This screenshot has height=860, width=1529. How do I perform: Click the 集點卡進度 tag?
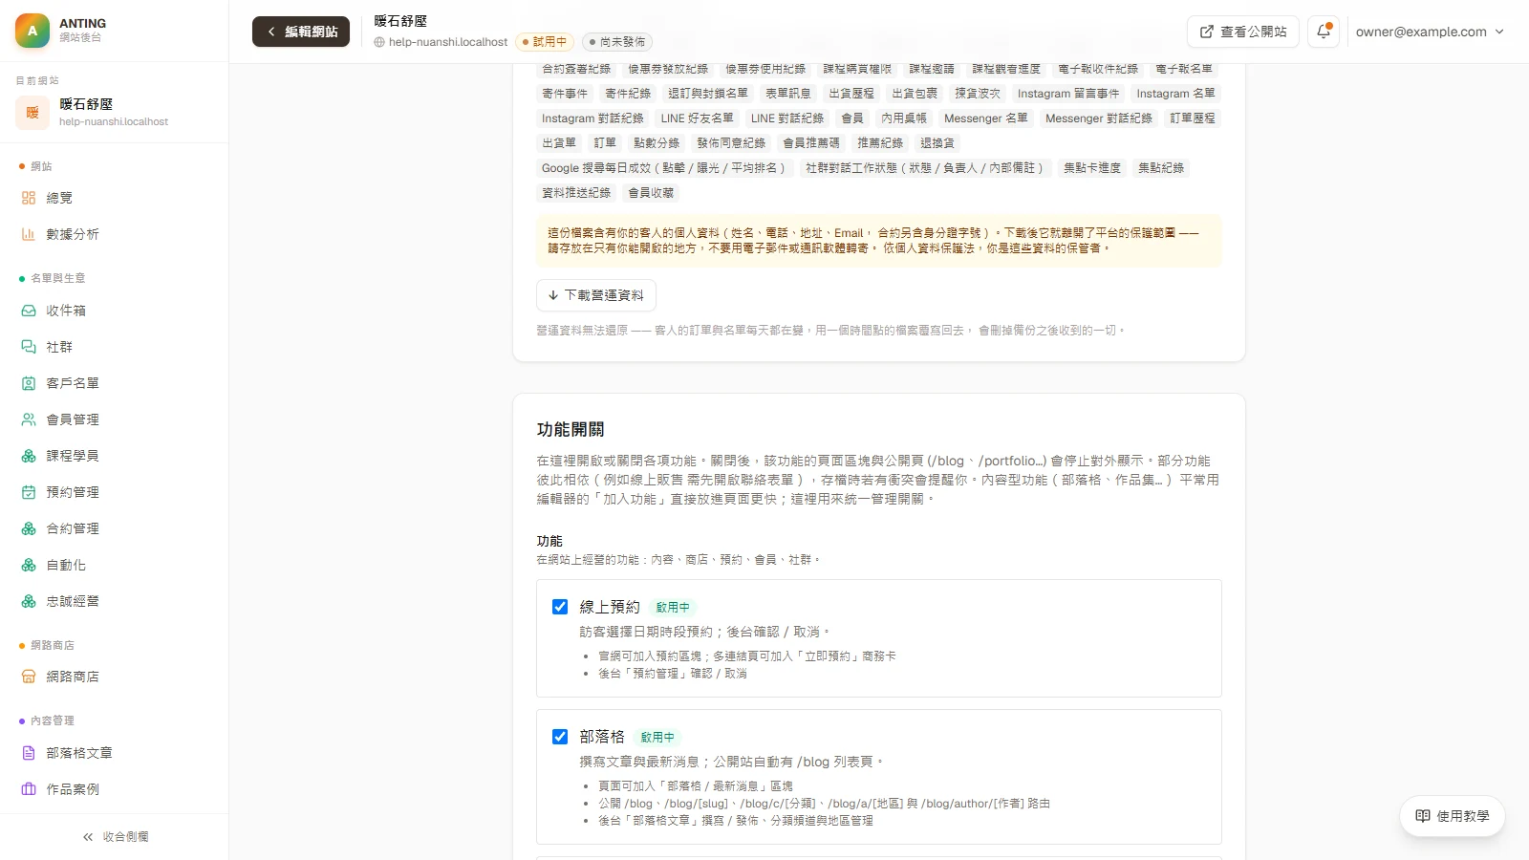click(x=1092, y=168)
